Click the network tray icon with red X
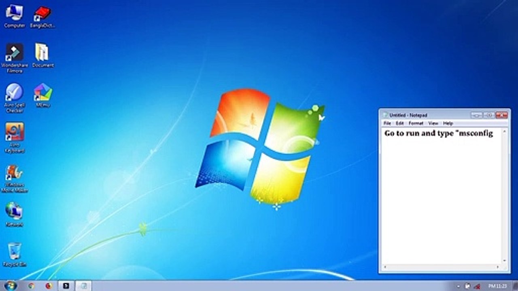 [477, 286]
